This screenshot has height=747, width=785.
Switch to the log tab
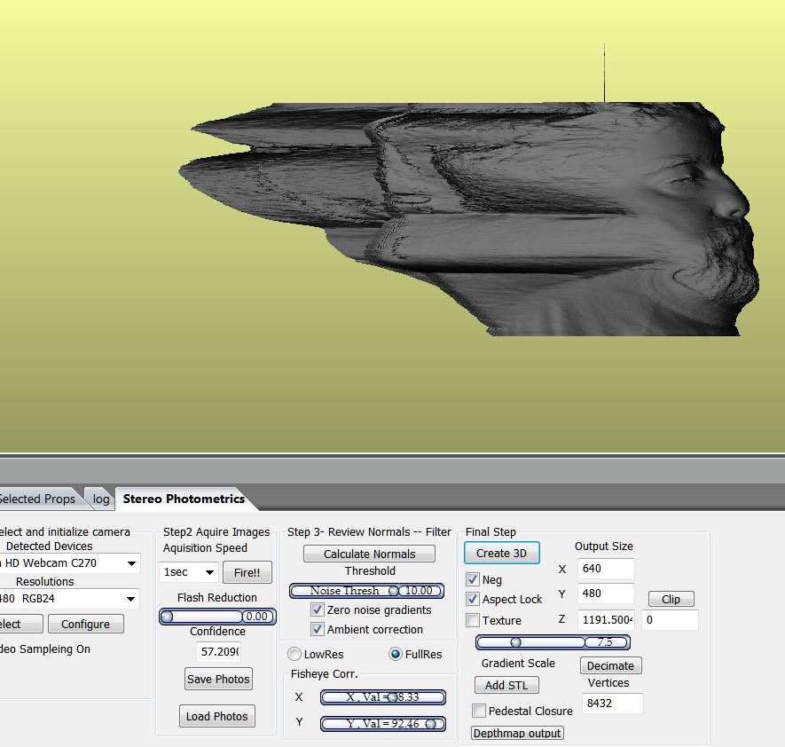pyautogui.click(x=101, y=499)
